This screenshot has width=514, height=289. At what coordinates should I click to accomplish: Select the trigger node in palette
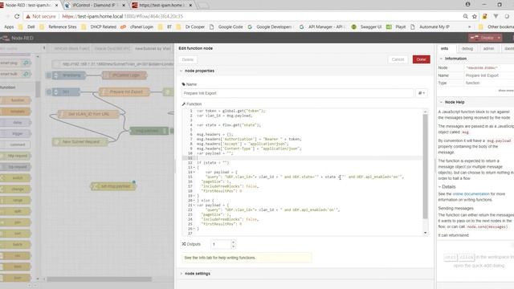(x=16, y=134)
